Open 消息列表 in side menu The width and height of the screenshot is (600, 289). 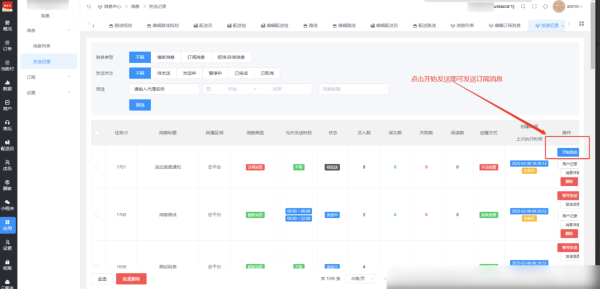click(x=42, y=46)
